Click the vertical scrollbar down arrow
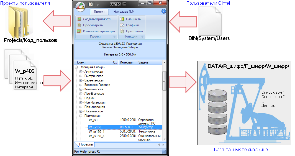The width and height of the screenshot is (295, 156). [x=164, y=139]
